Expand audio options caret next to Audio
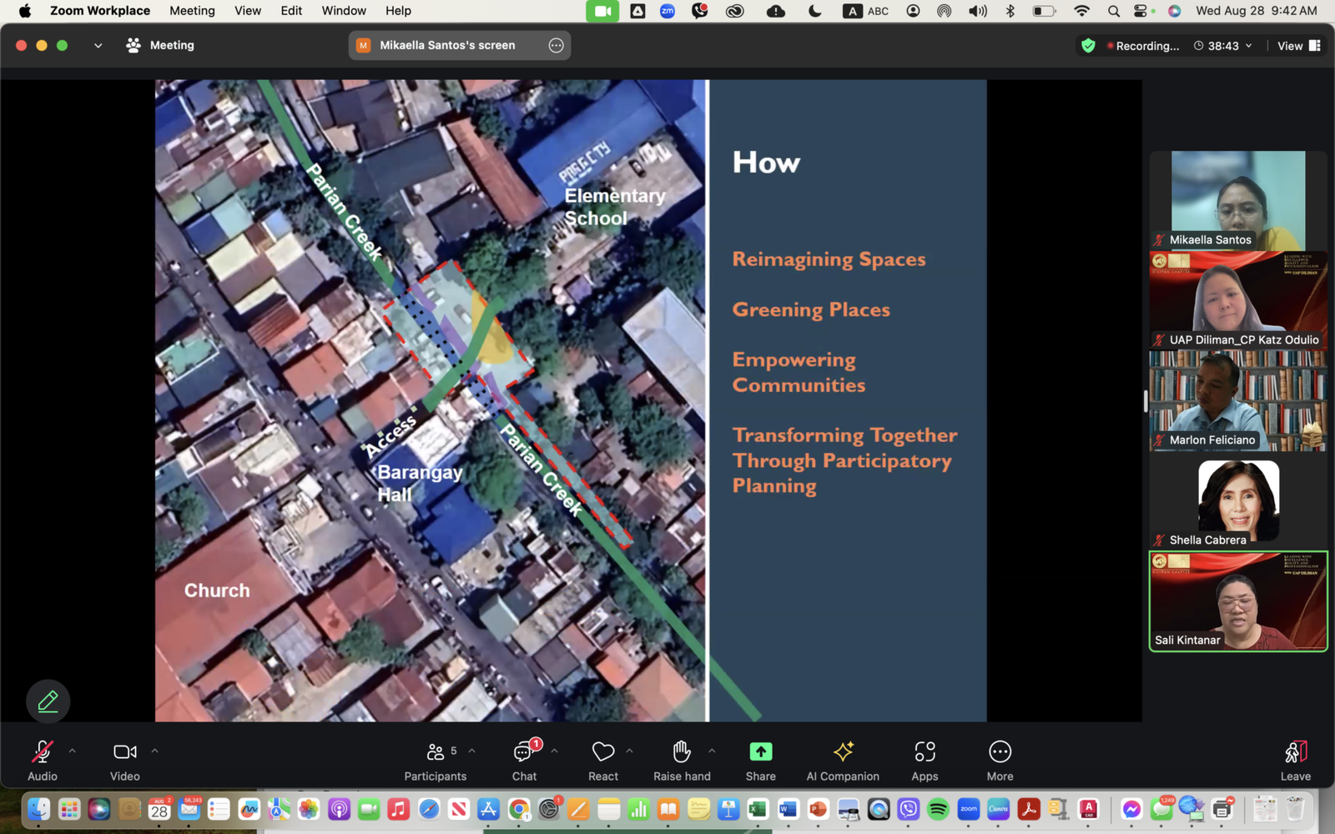1335x834 pixels. click(x=73, y=751)
